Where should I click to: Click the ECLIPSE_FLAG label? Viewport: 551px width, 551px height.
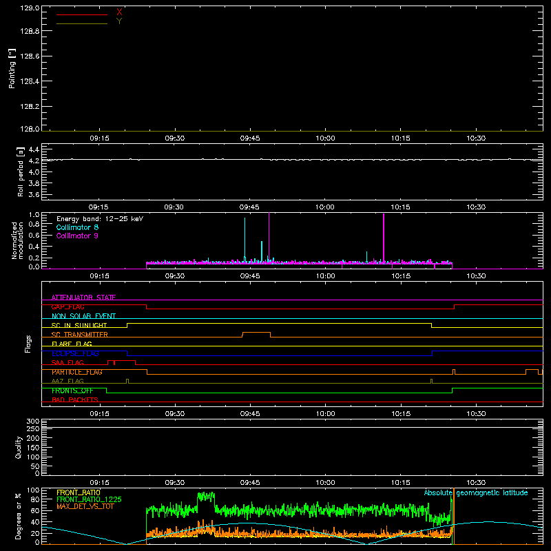(x=75, y=353)
